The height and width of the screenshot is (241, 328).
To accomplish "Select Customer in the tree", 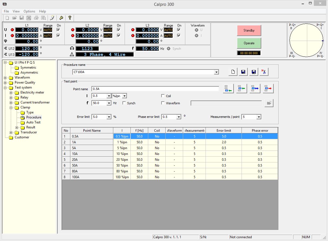I will 22,137.
